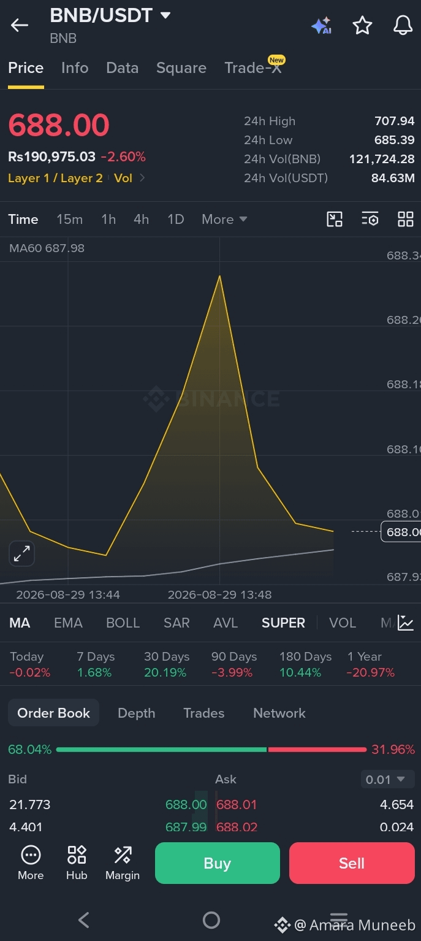Open the Margin trading icon

[x=123, y=863]
